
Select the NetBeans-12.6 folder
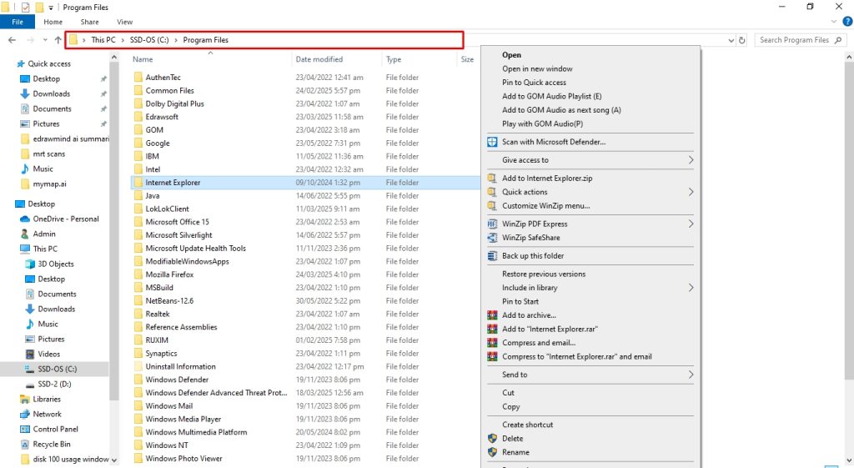tap(169, 301)
